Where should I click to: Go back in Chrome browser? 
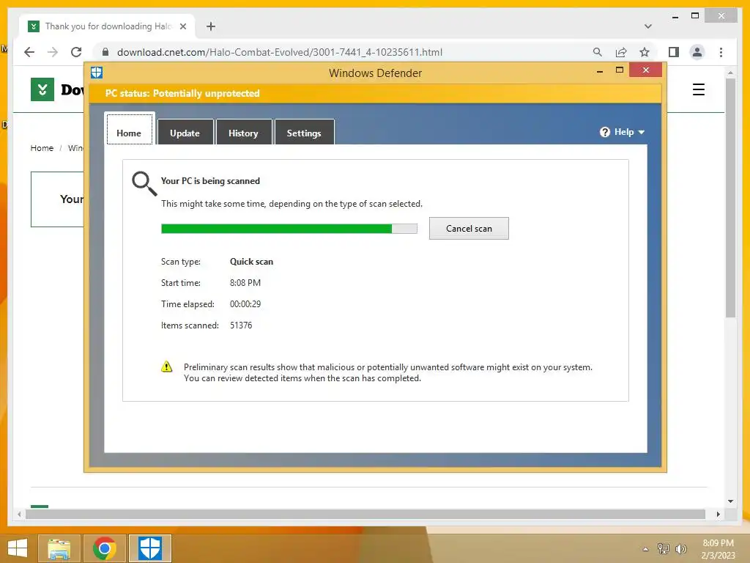pos(29,52)
